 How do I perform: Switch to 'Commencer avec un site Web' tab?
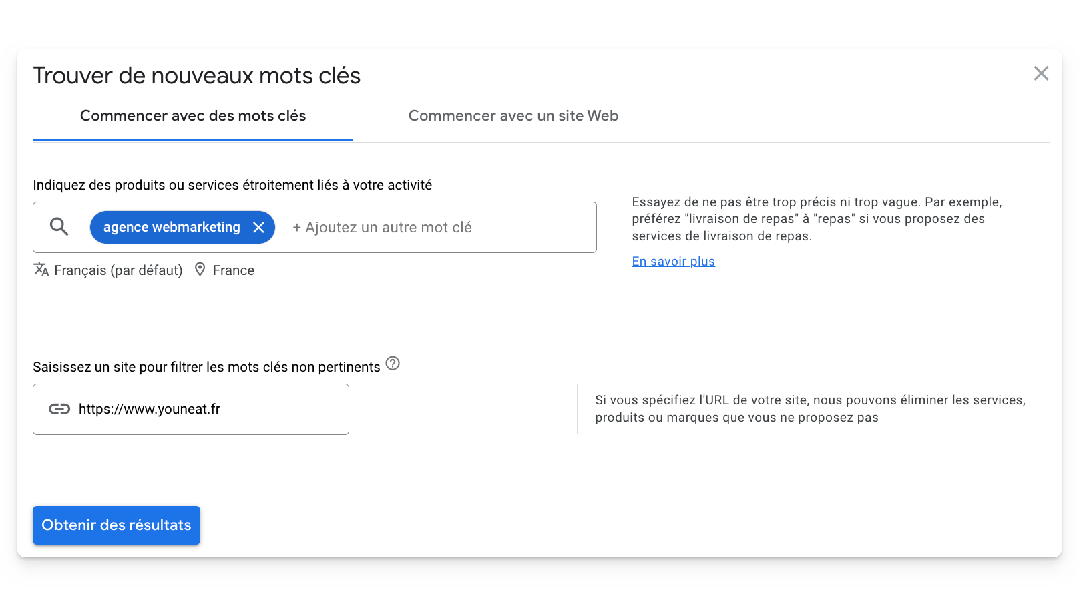point(513,116)
